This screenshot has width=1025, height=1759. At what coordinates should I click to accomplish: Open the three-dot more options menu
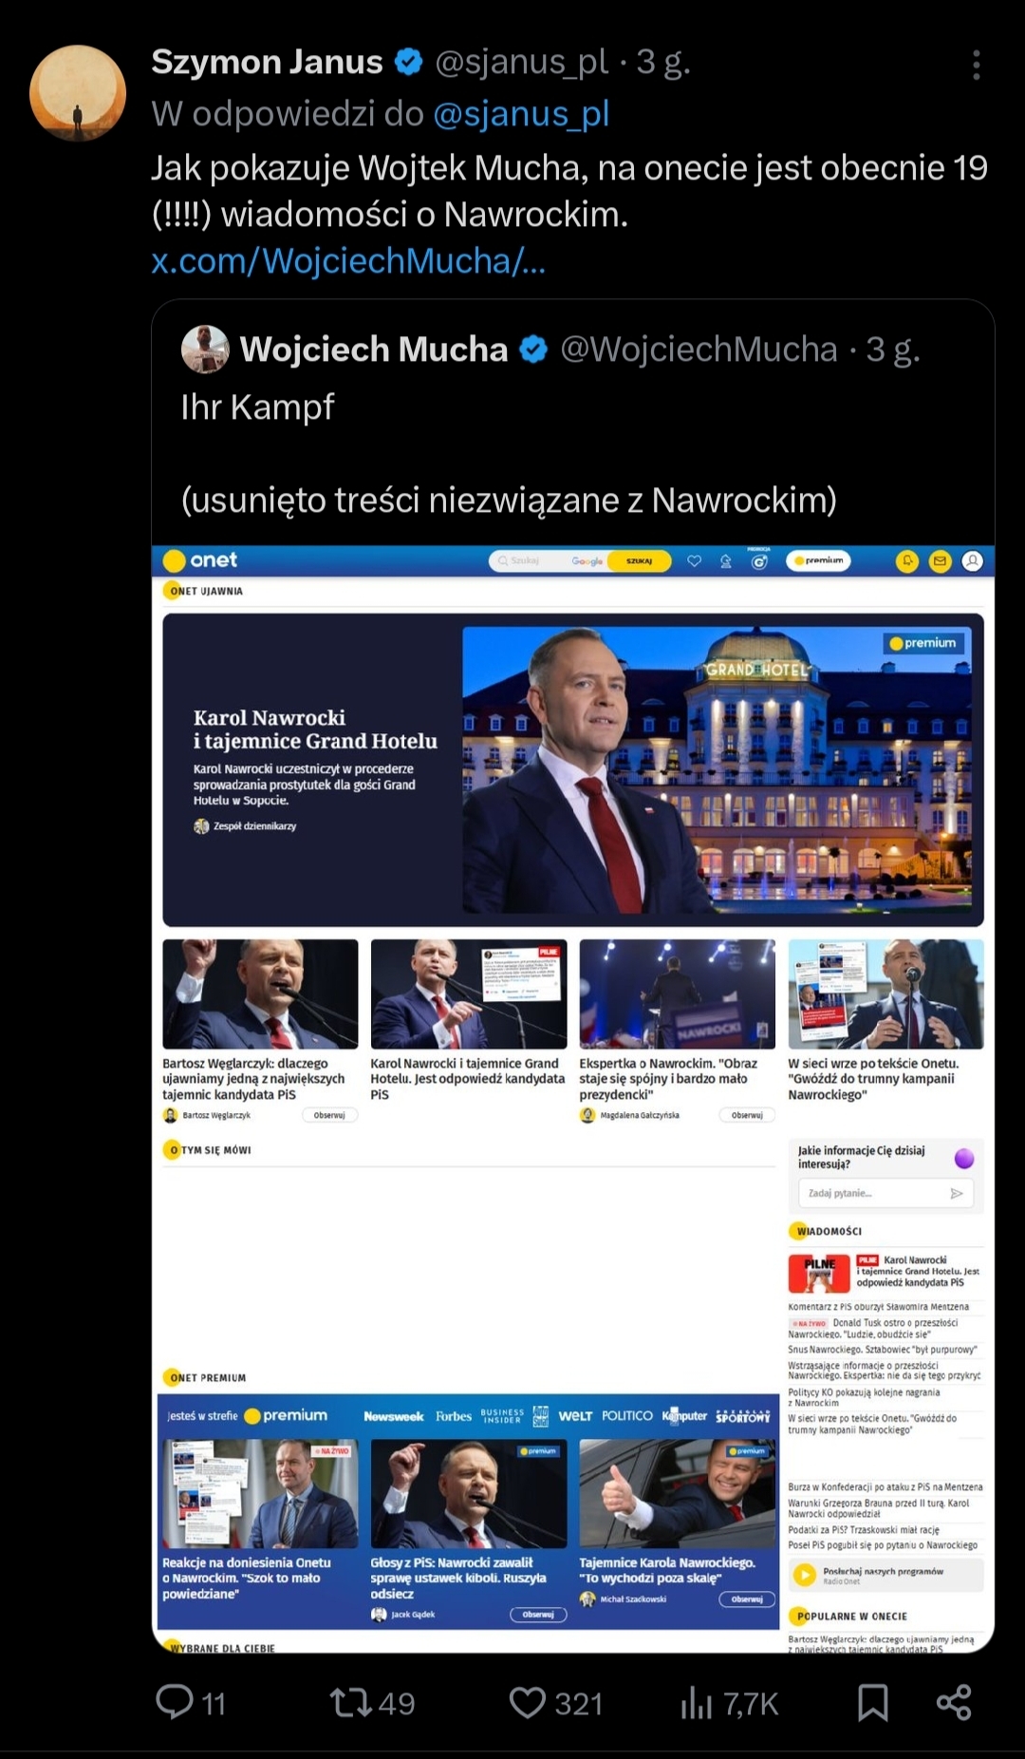pos(976,65)
